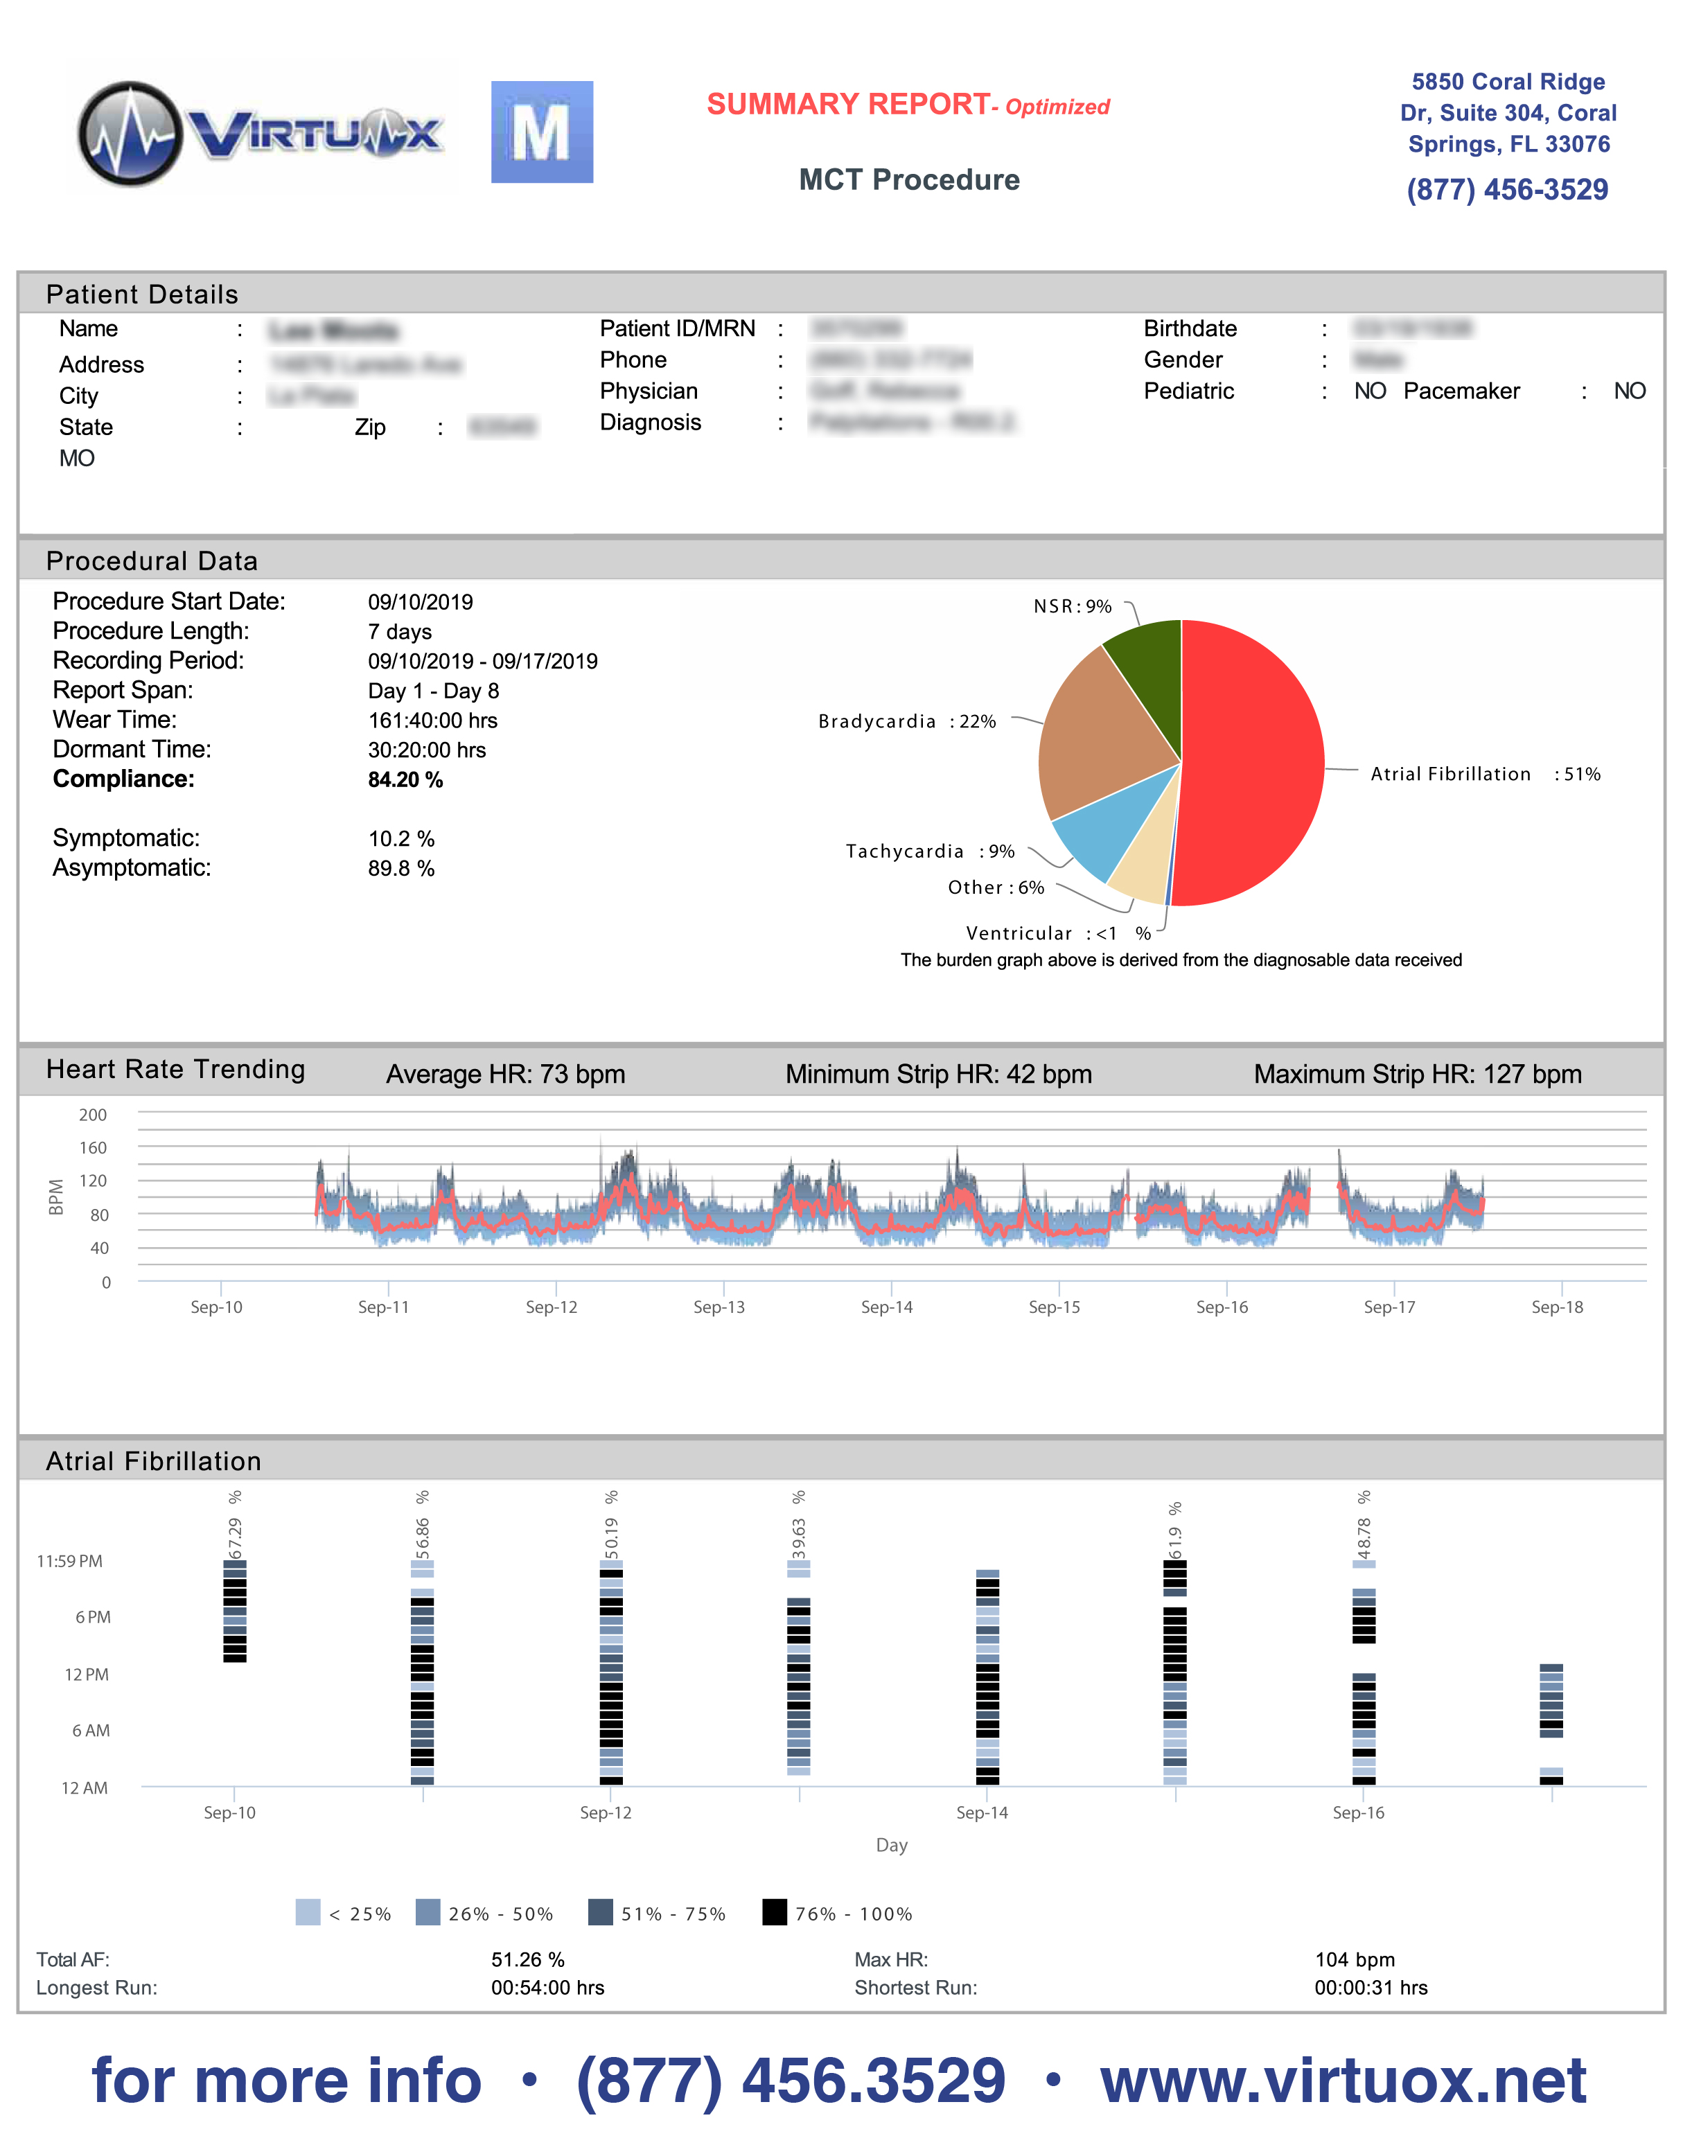
Task: Click the blue M square icon
Action: click(542, 131)
